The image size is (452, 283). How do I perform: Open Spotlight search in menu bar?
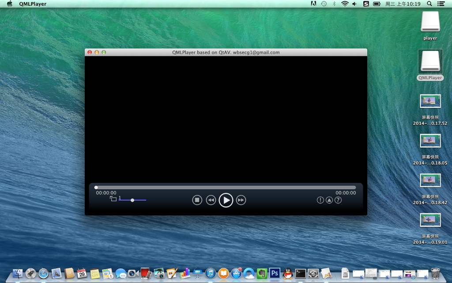click(x=429, y=4)
